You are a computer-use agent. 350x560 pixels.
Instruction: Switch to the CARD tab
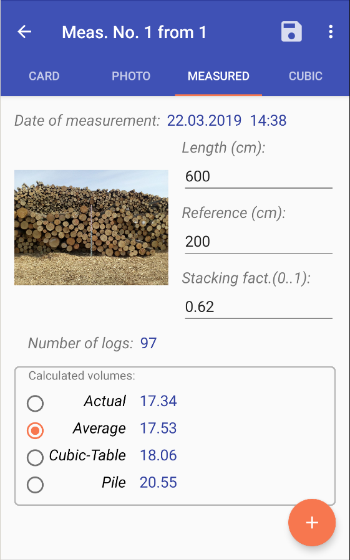tap(44, 76)
